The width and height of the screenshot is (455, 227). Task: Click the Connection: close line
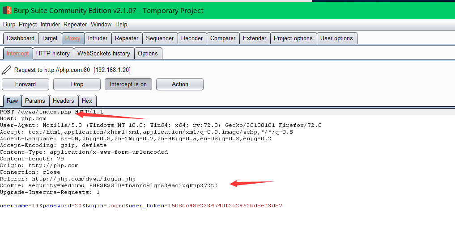click(x=30, y=172)
